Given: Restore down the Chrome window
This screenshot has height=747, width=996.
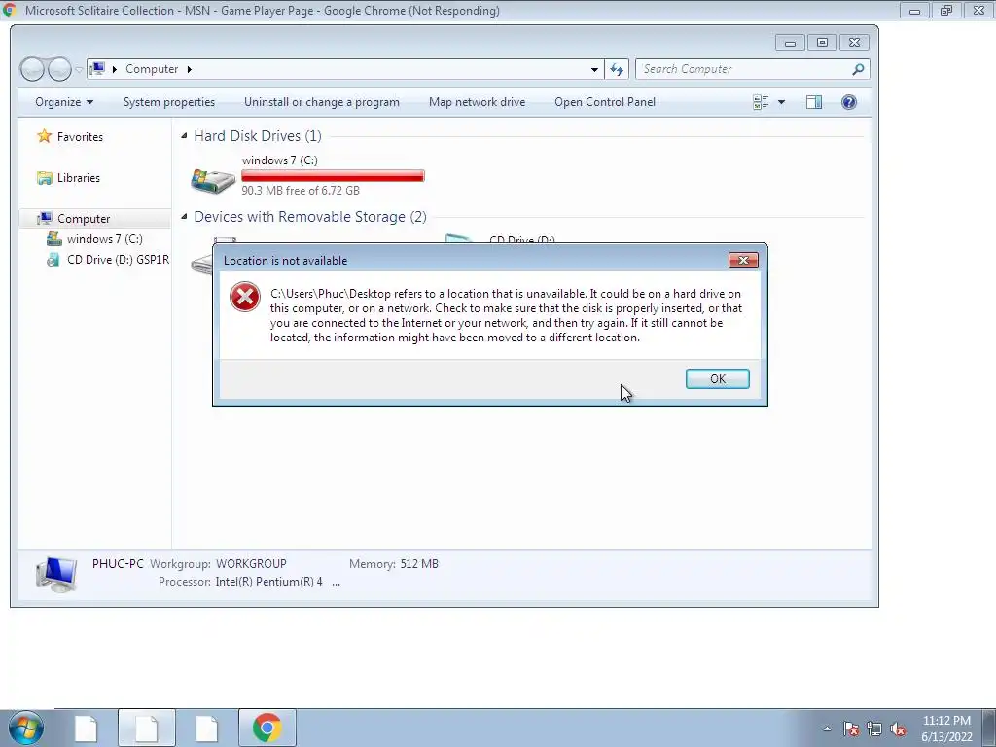Looking at the screenshot, I should point(946,10).
